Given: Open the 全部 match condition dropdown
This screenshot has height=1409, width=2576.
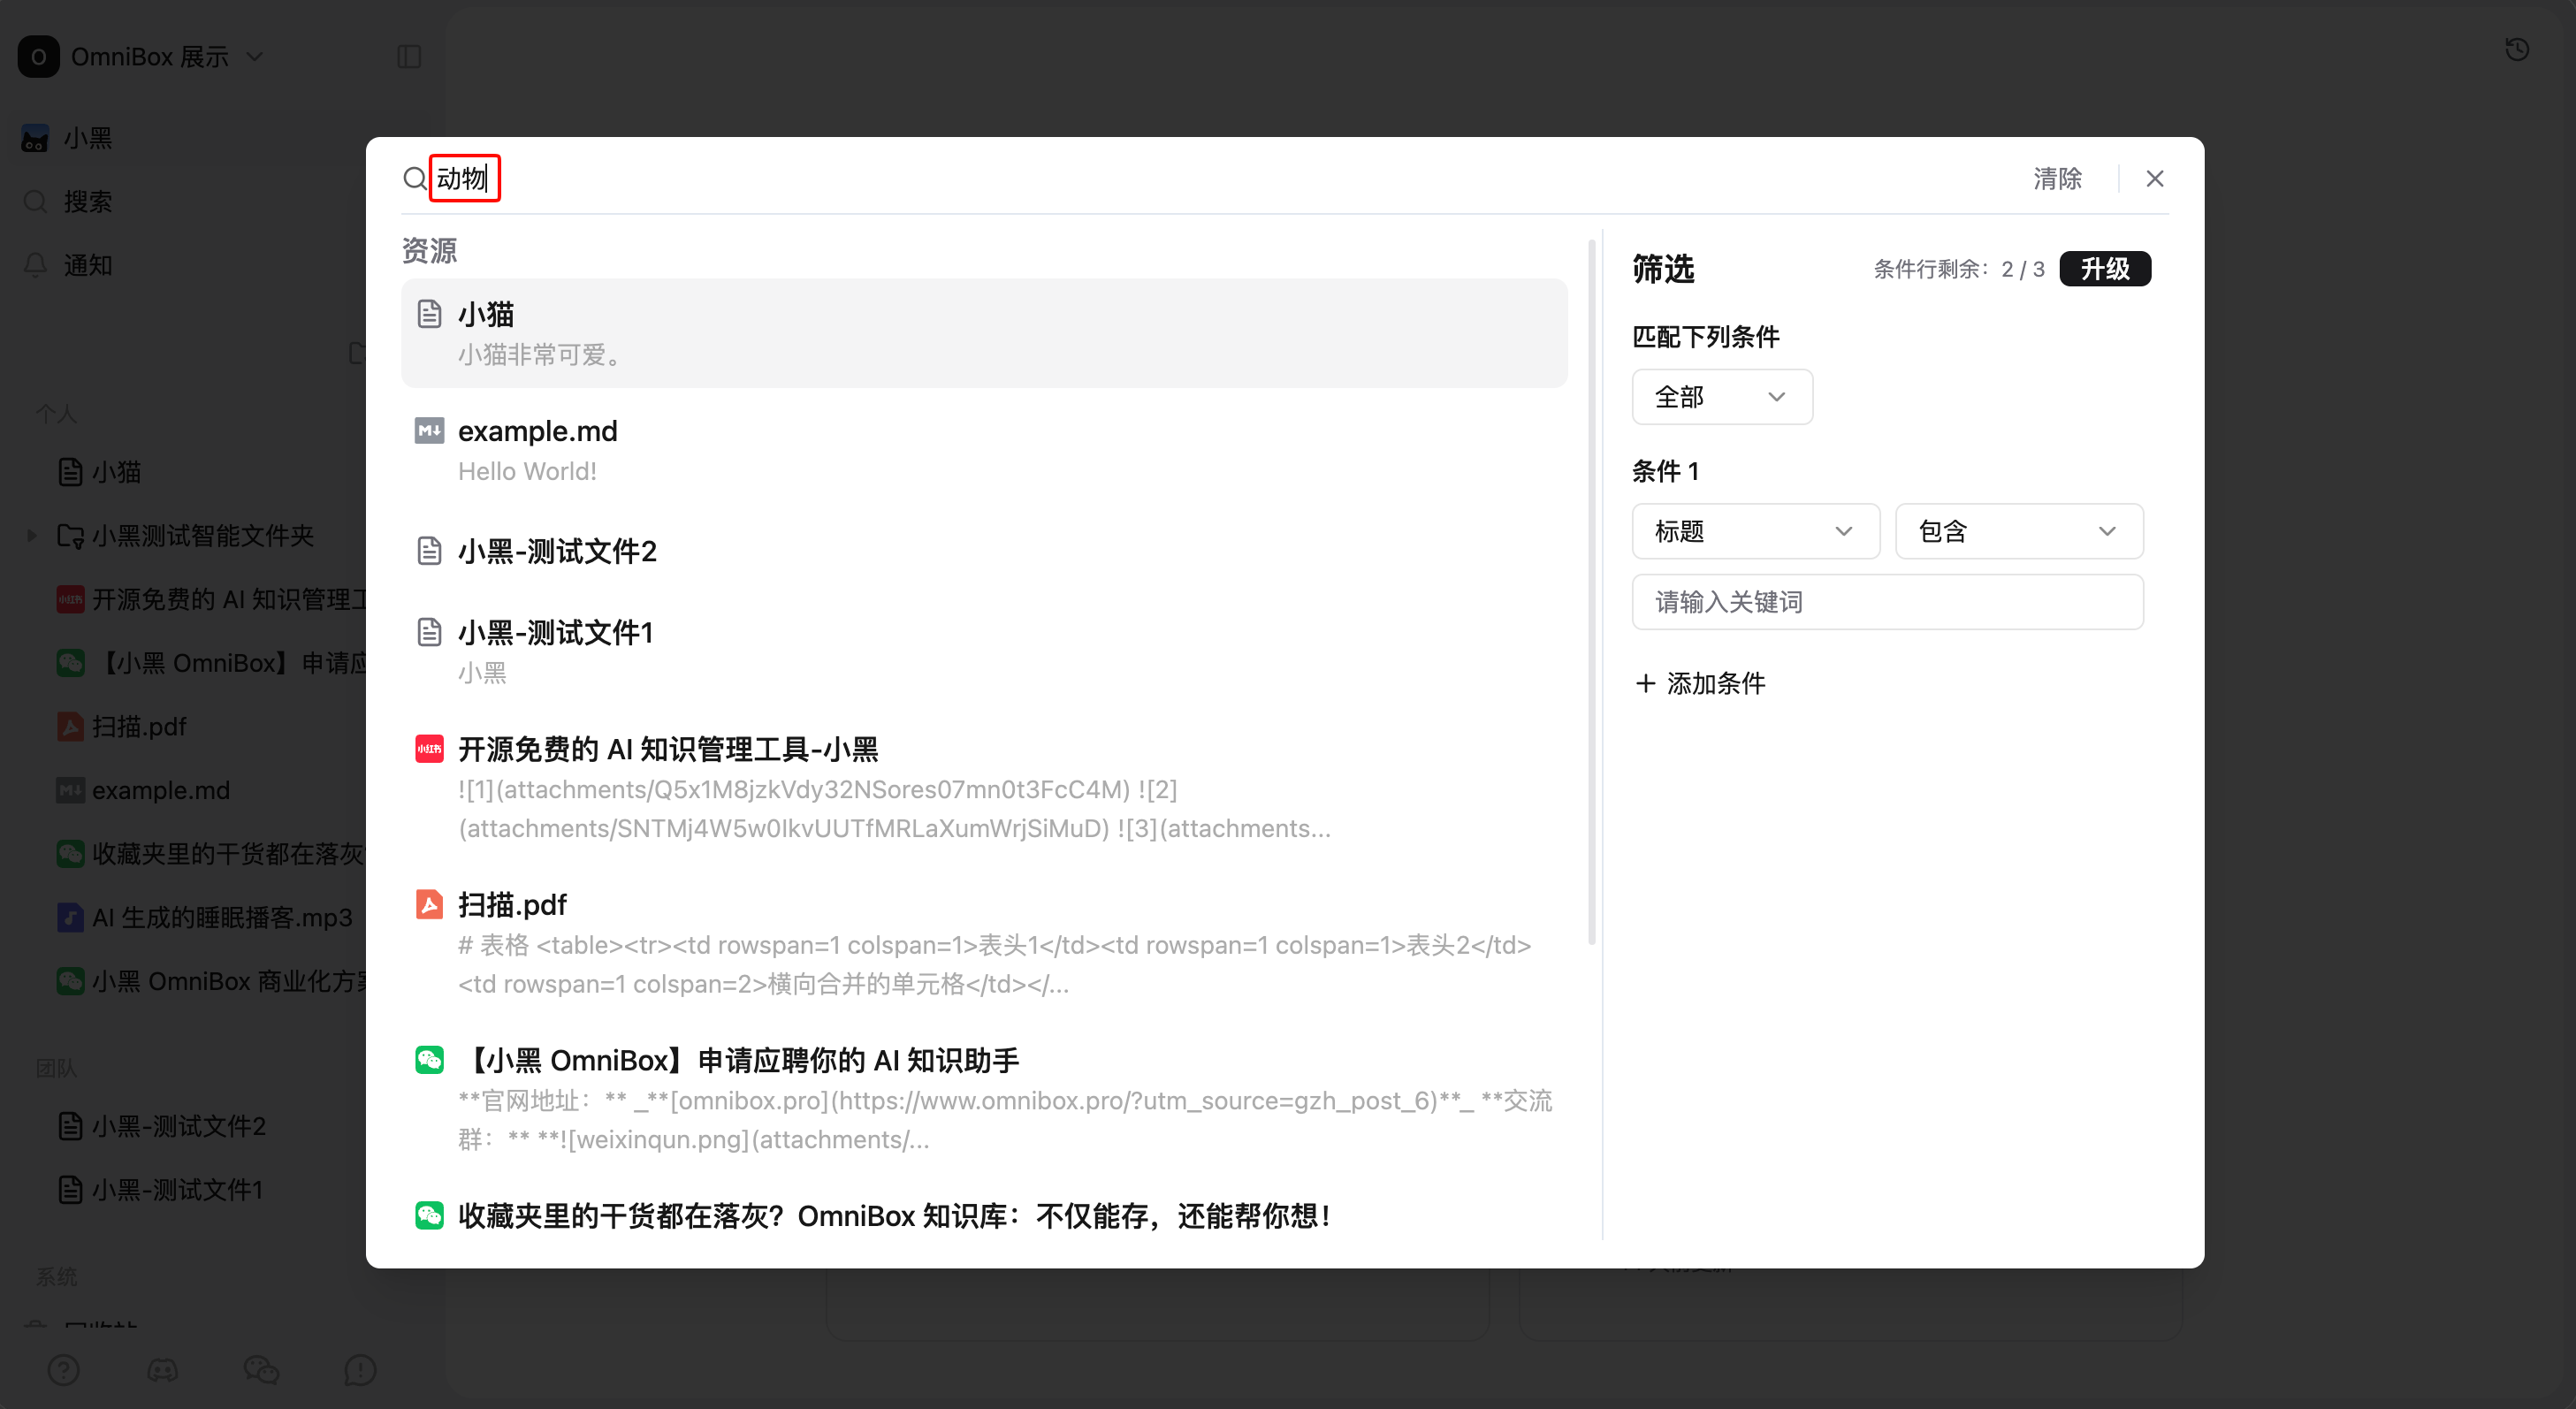Looking at the screenshot, I should 1721,397.
